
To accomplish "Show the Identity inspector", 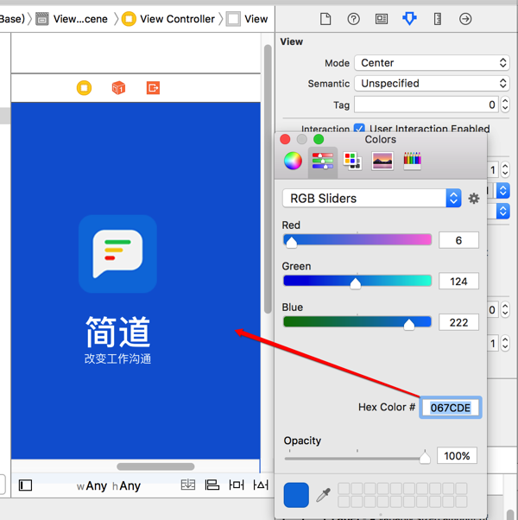I will click(382, 19).
